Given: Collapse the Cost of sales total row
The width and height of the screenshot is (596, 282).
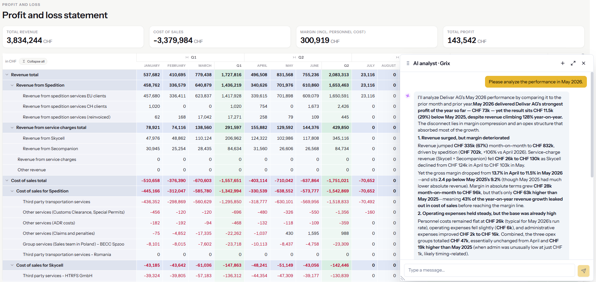Looking at the screenshot, I should tap(7, 180).
